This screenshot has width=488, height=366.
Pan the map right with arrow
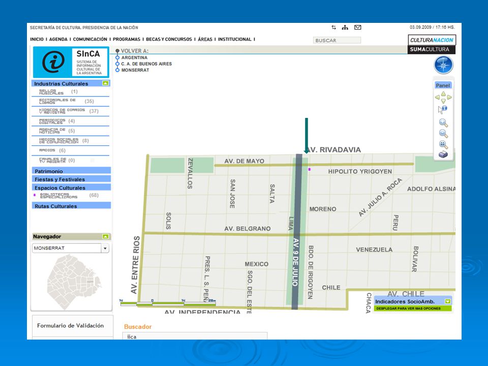(x=449, y=98)
